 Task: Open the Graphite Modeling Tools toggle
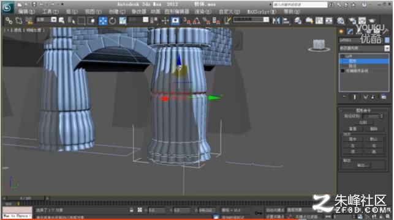tap(309, 21)
